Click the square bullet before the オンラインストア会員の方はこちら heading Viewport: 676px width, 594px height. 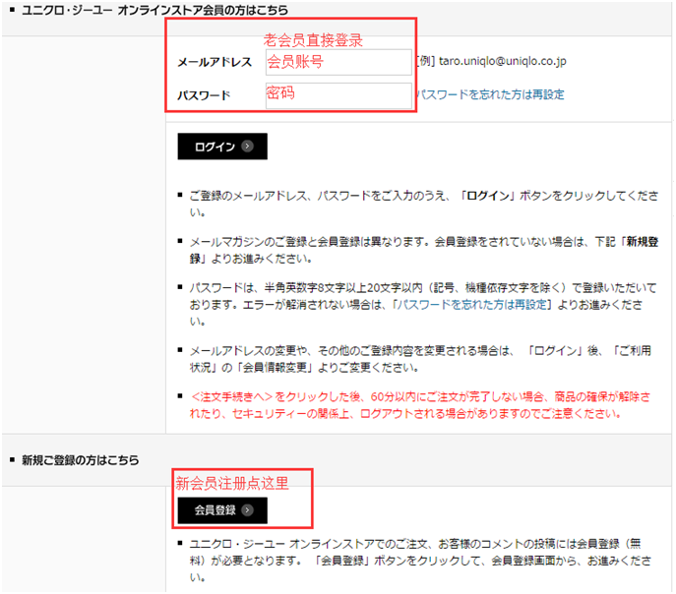pos(11,9)
